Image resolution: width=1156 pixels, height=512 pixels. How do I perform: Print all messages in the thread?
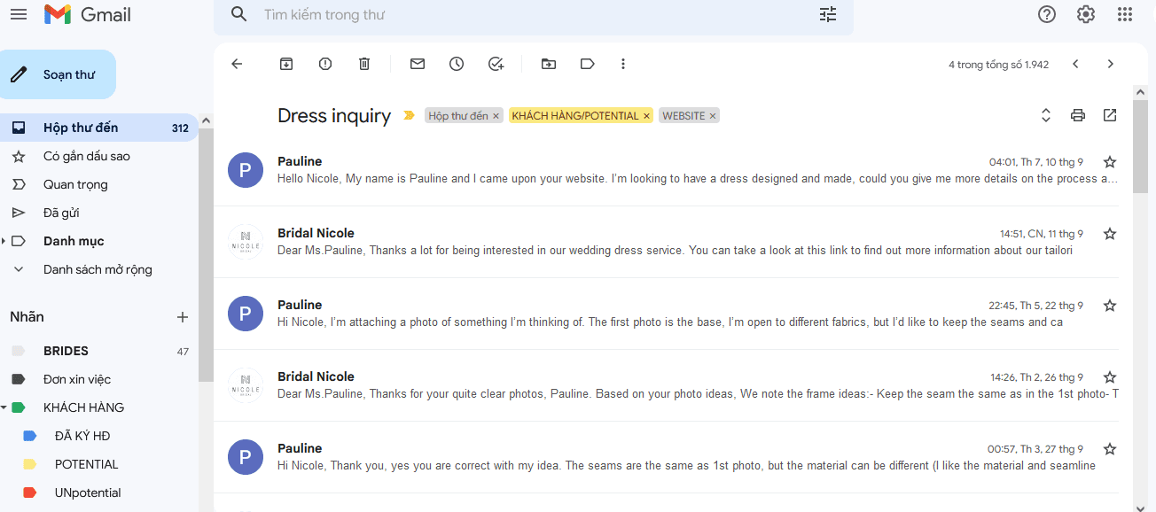[x=1077, y=115]
